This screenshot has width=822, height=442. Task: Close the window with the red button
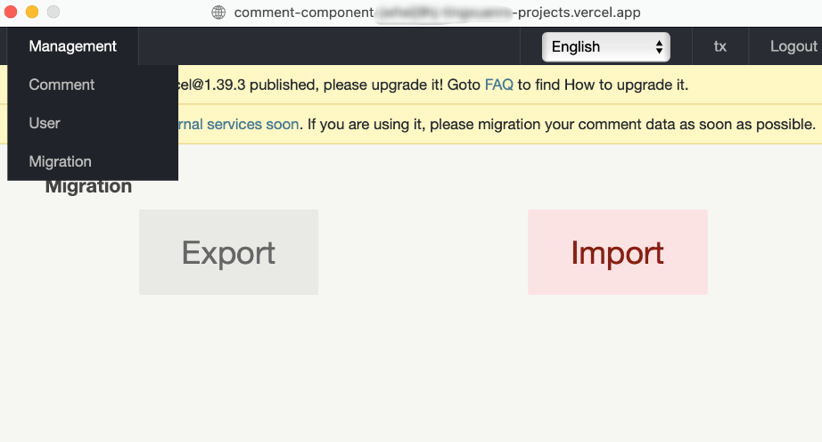click(x=11, y=12)
